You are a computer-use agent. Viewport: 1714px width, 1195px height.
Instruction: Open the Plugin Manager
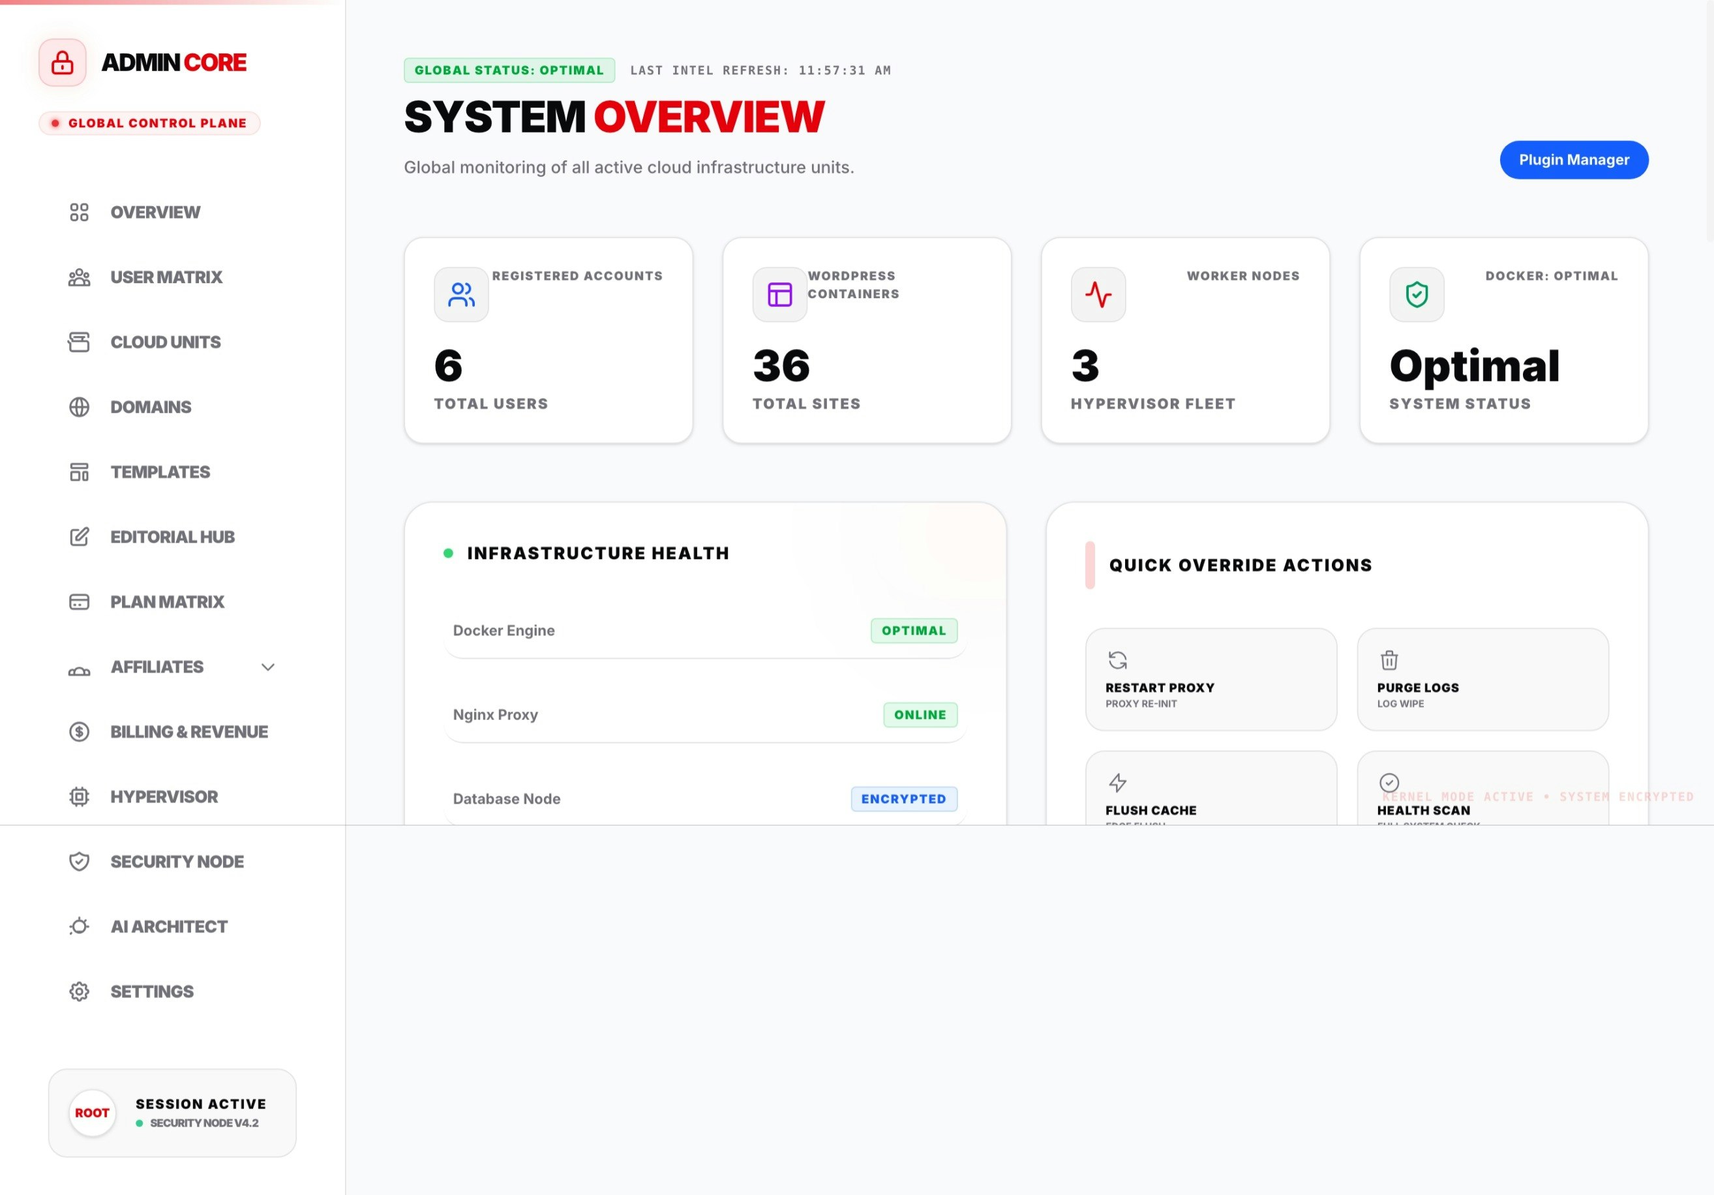[1574, 160]
